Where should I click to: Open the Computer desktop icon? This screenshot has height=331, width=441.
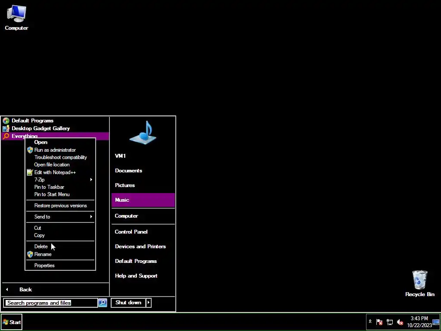16,17
